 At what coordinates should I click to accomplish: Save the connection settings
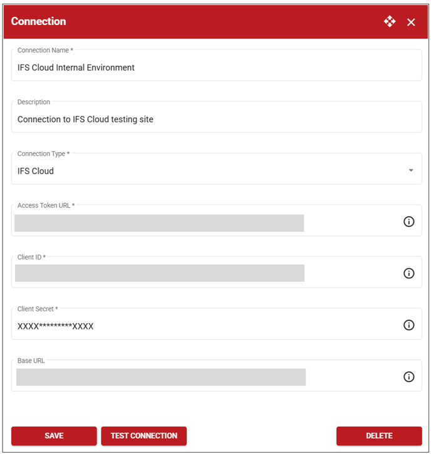click(x=54, y=436)
